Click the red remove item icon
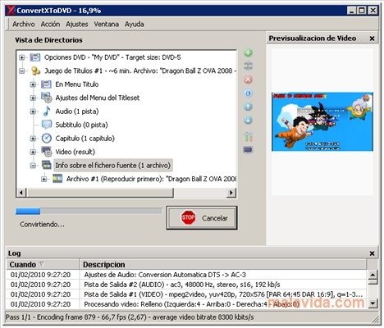Image resolution: width=384 pixels, height=328 pixels. point(248,80)
